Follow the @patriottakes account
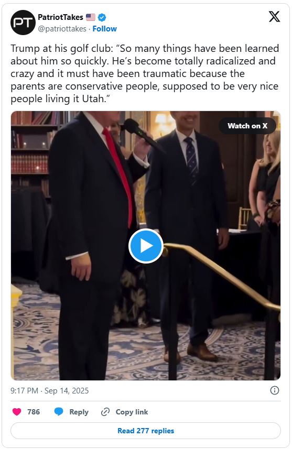The width and height of the screenshot is (292, 449). click(x=105, y=29)
